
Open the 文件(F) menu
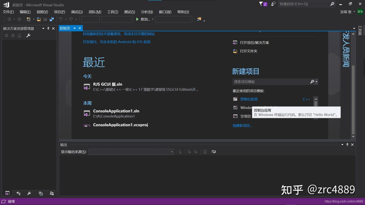pyautogui.click(x=8, y=12)
